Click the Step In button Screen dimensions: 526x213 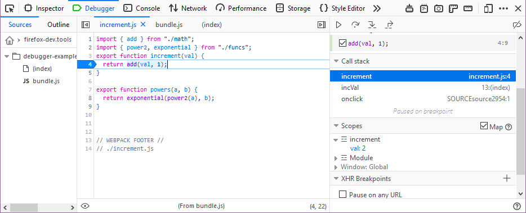pyautogui.click(x=372, y=25)
